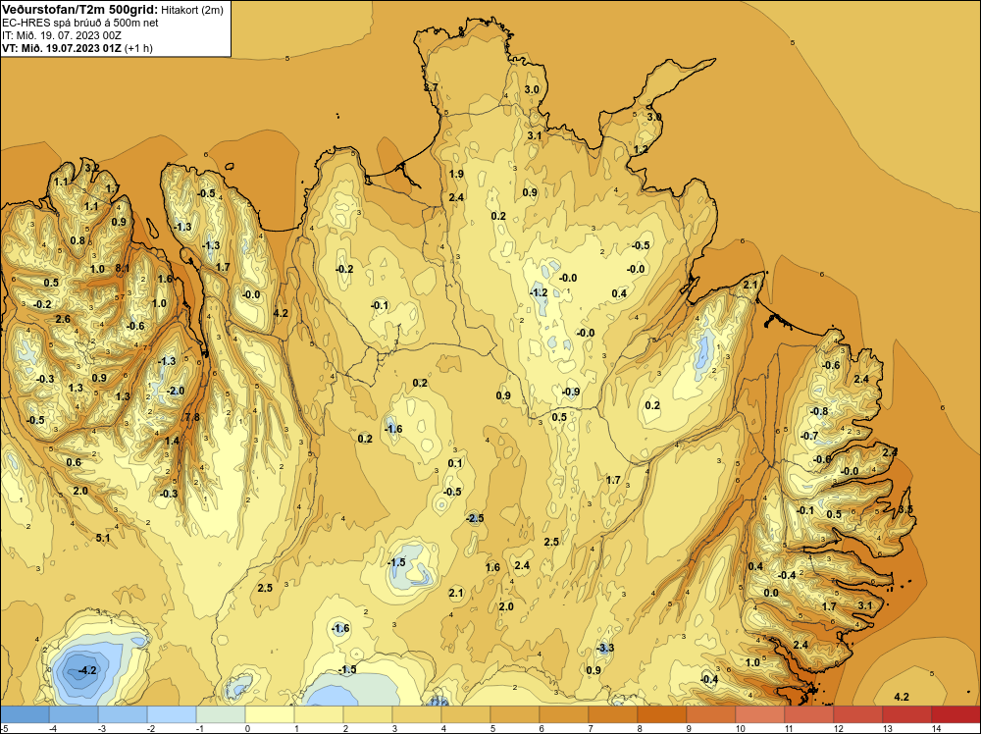
Task: Click the '0.8' temperature value
Action: [77, 241]
